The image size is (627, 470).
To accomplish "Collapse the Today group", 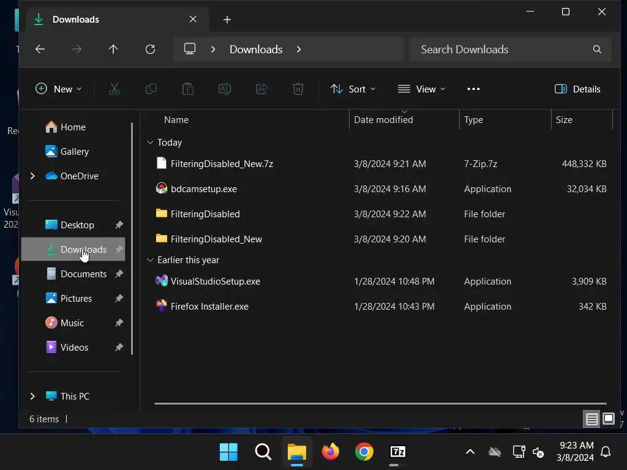I will pos(151,142).
